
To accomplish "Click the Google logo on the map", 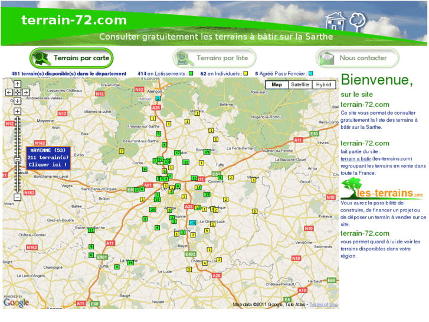I will click(x=16, y=302).
